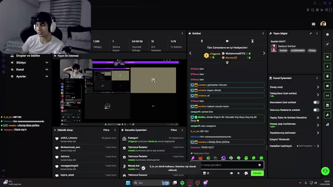333x187 pixels.
Task: Open the Sohbet panel three-dot menu
Action: click(x=263, y=34)
